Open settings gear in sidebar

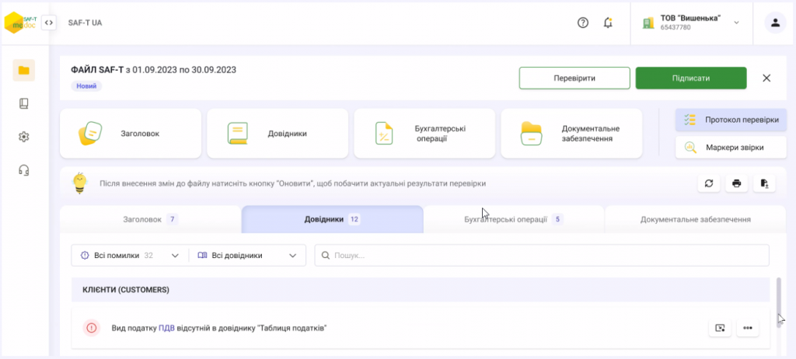tap(24, 137)
